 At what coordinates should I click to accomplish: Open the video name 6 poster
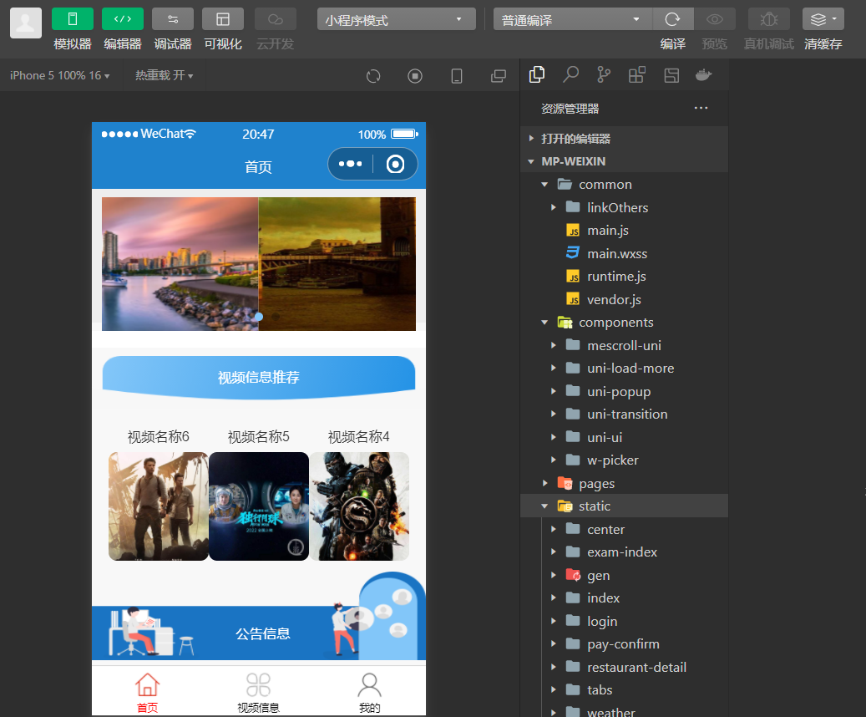click(x=159, y=506)
